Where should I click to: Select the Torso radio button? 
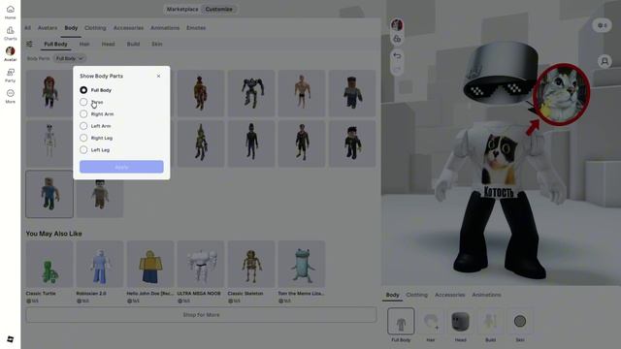tap(83, 102)
